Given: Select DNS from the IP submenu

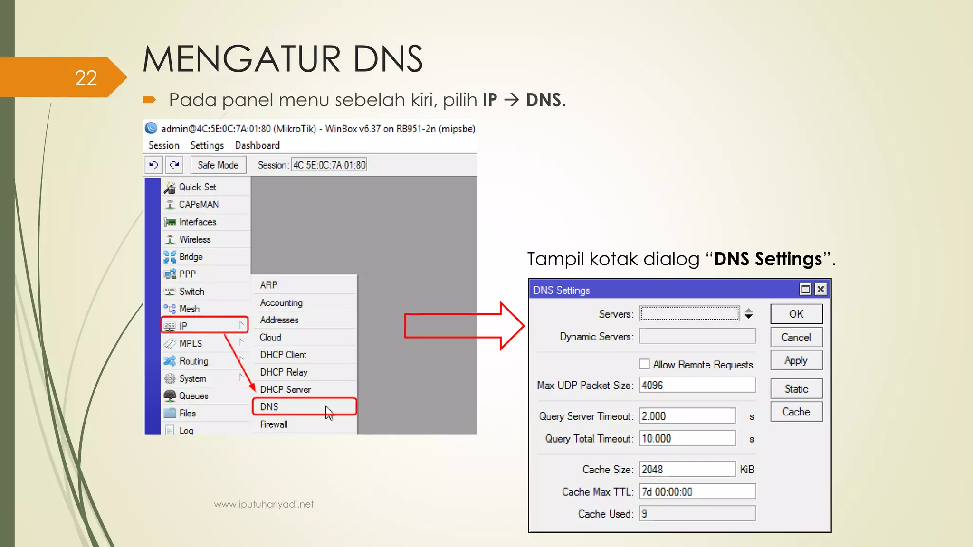Looking at the screenshot, I should tap(304, 407).
